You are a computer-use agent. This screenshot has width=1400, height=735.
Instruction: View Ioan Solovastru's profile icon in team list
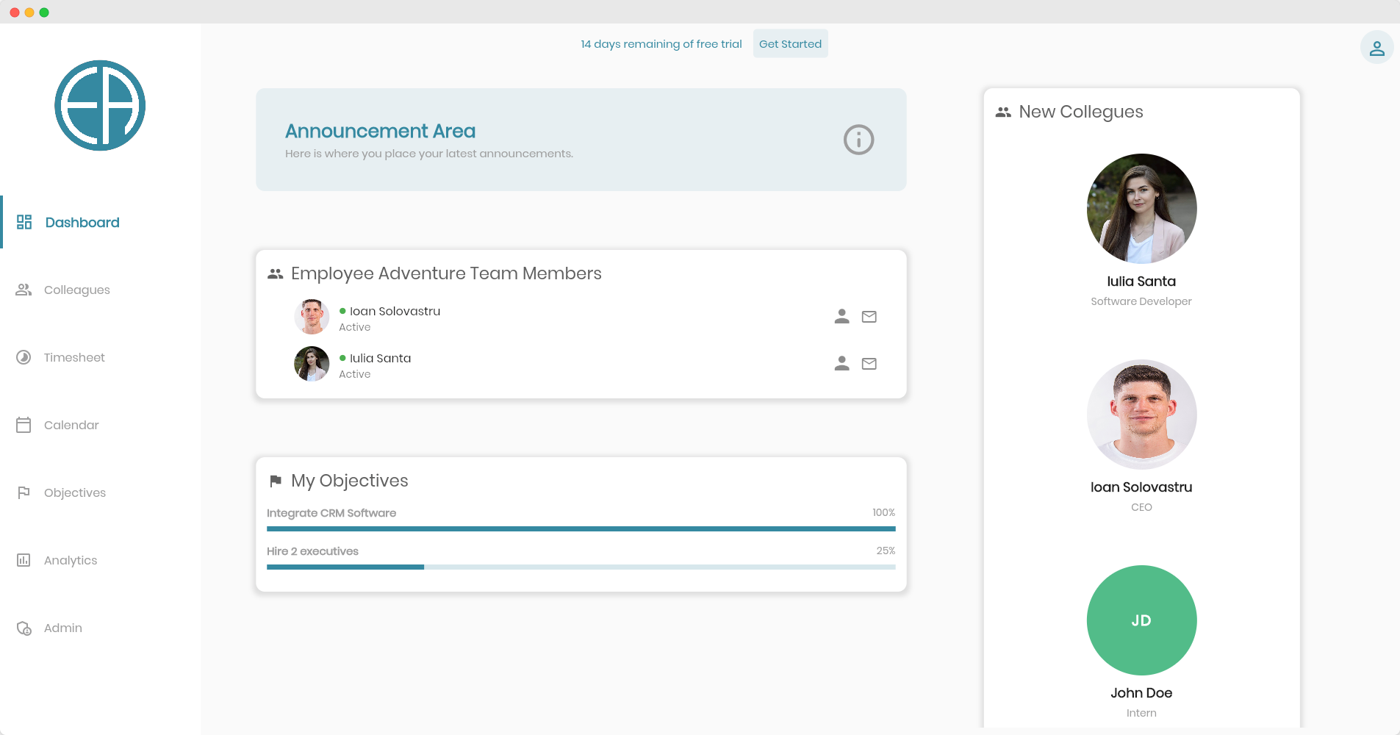pos(842,317)
